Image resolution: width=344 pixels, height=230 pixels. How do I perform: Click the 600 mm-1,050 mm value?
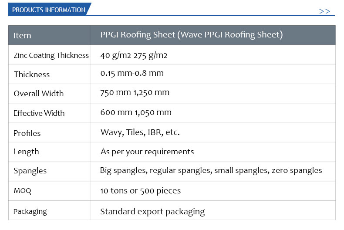point(136,112)
